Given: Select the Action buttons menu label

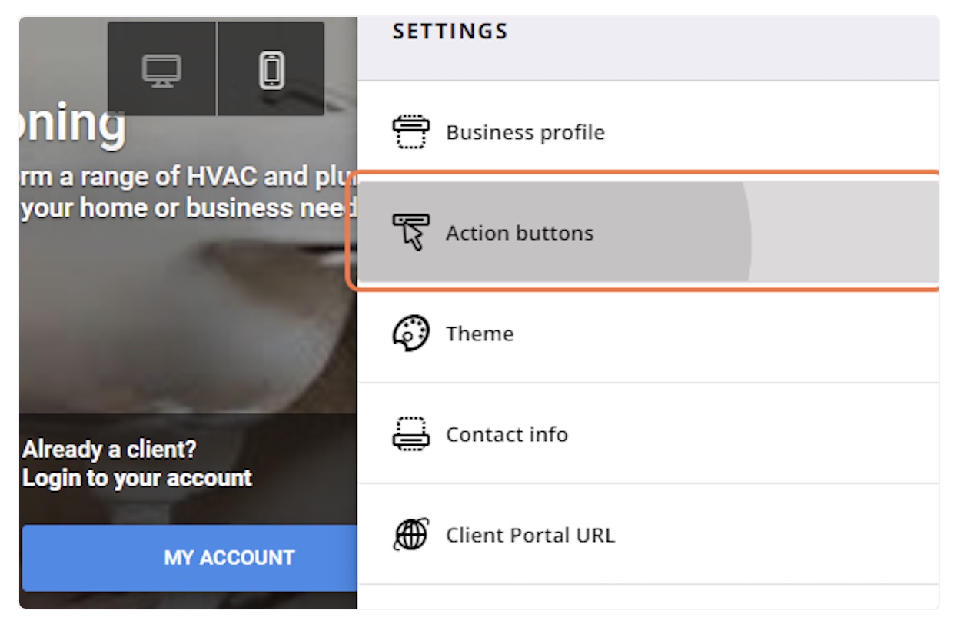Looking at the screenshot, I should point(520,233).
